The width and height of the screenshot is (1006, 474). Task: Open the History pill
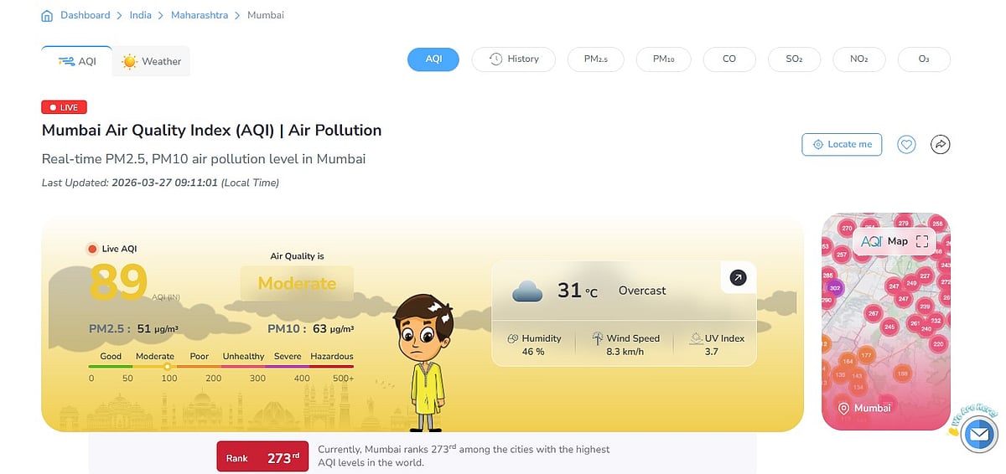[514, 59]
